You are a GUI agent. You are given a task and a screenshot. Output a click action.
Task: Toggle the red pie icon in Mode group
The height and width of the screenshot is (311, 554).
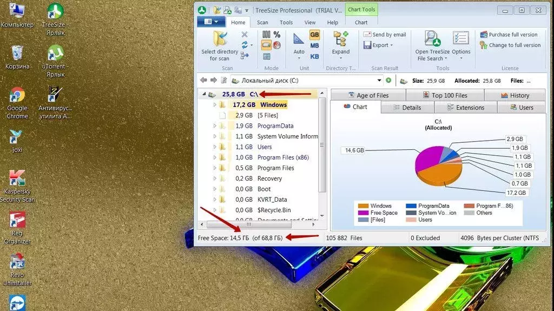277,45
